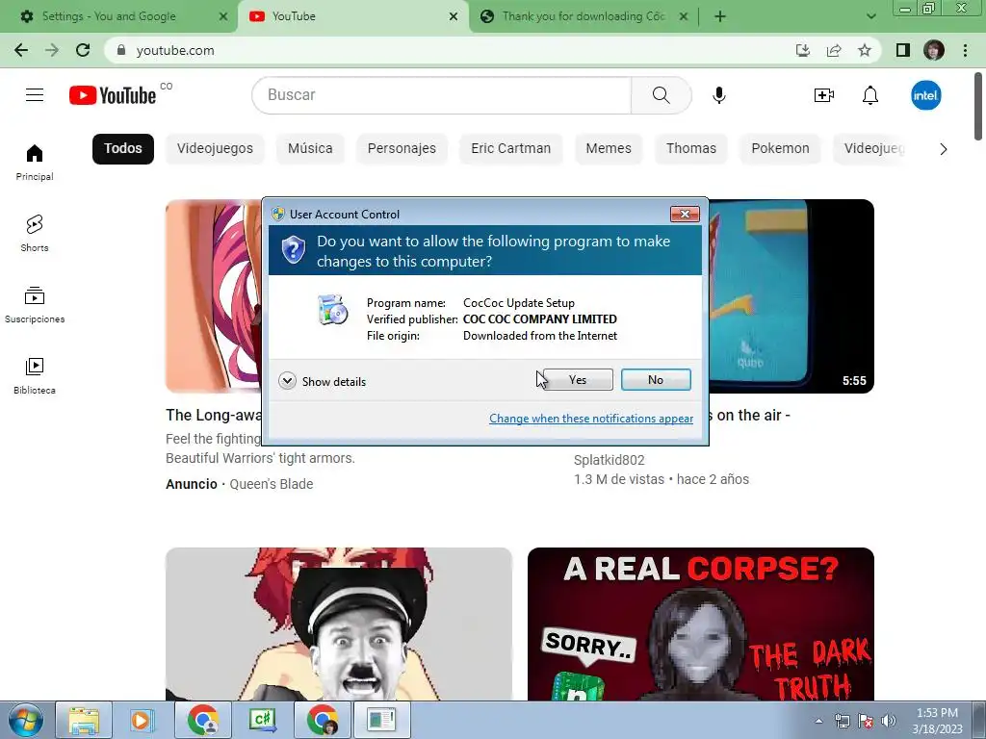Click the lock site info icon

point(121,50)
